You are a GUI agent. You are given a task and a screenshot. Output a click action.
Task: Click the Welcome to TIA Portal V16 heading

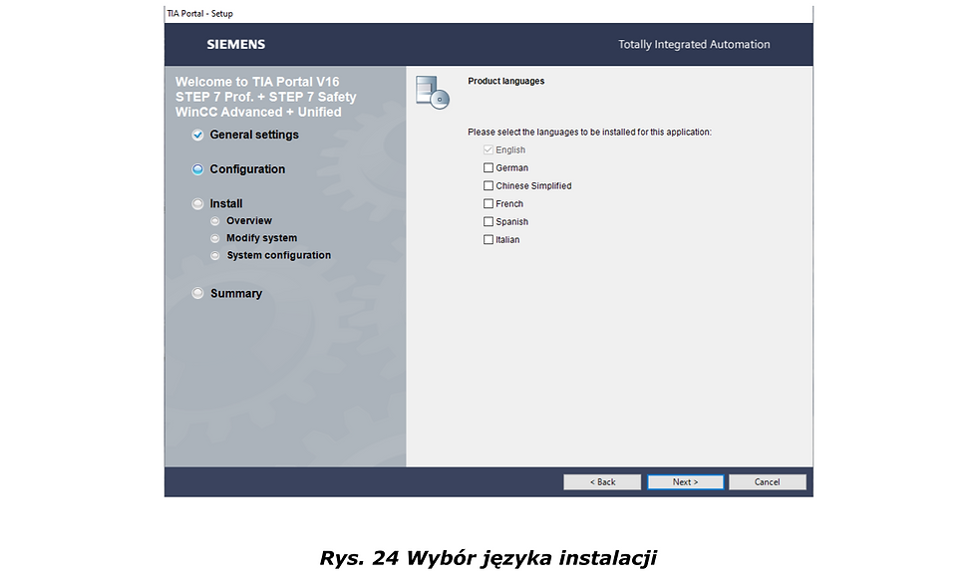click(266, 97)
